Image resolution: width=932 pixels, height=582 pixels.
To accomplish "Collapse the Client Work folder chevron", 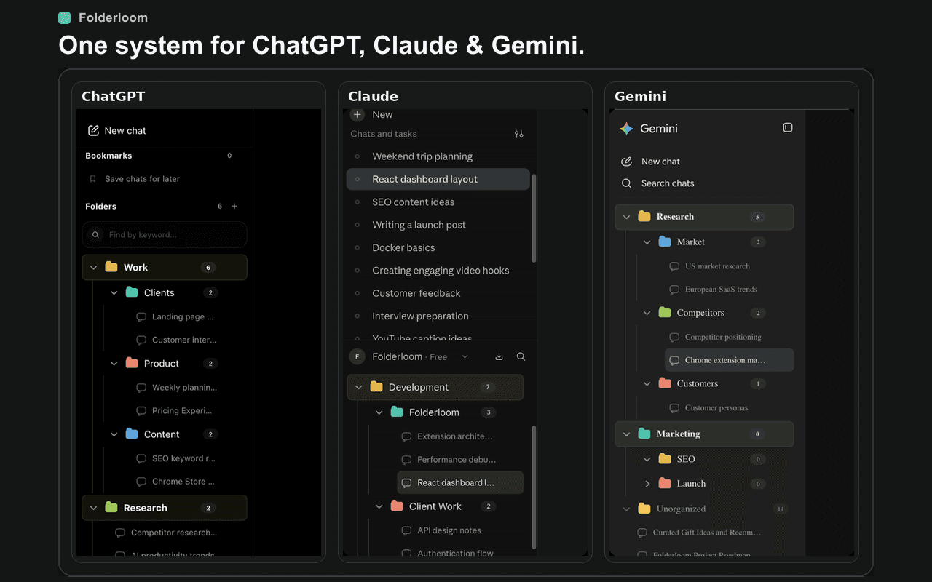I will [x=379, y=506].
